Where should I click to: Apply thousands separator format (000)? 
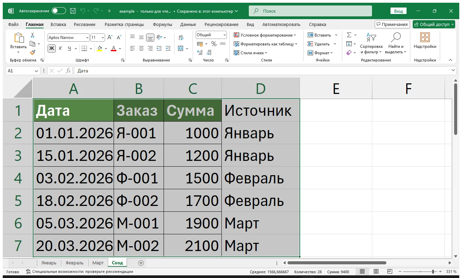223,44
